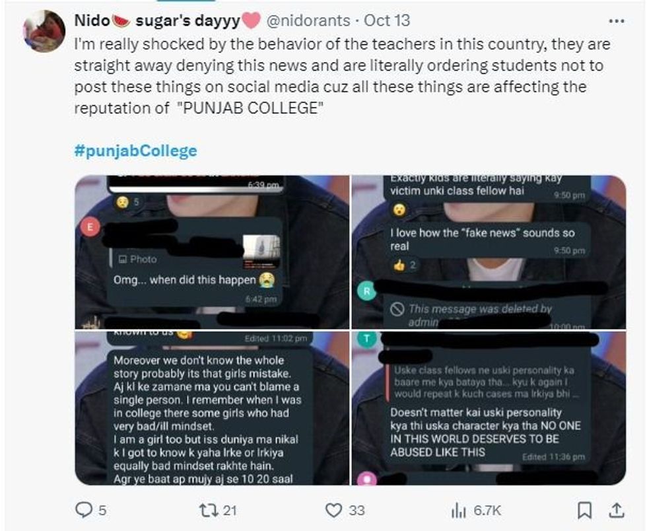The width and height of the screenshot is (647, 531).
Task: Open the top-left chat screenshot image
Action: coord(212,252)
